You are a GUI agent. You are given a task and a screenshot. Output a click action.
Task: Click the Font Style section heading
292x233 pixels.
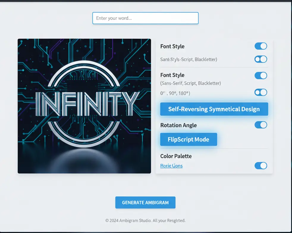(x=172, y=46)
